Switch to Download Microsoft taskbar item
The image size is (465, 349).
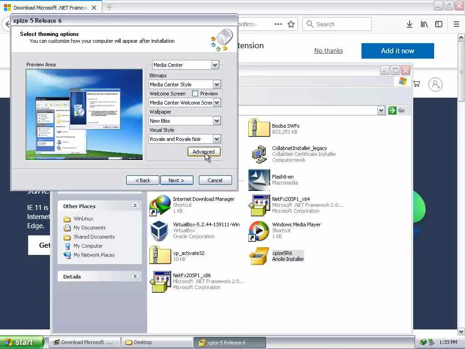click(84, 342)
